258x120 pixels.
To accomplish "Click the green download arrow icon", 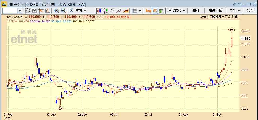I will tap(161, 11).
